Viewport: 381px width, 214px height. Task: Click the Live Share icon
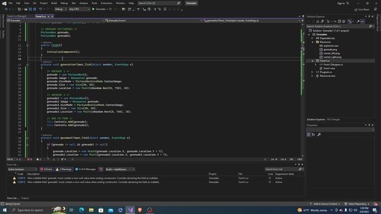click(x=356, y=10)
